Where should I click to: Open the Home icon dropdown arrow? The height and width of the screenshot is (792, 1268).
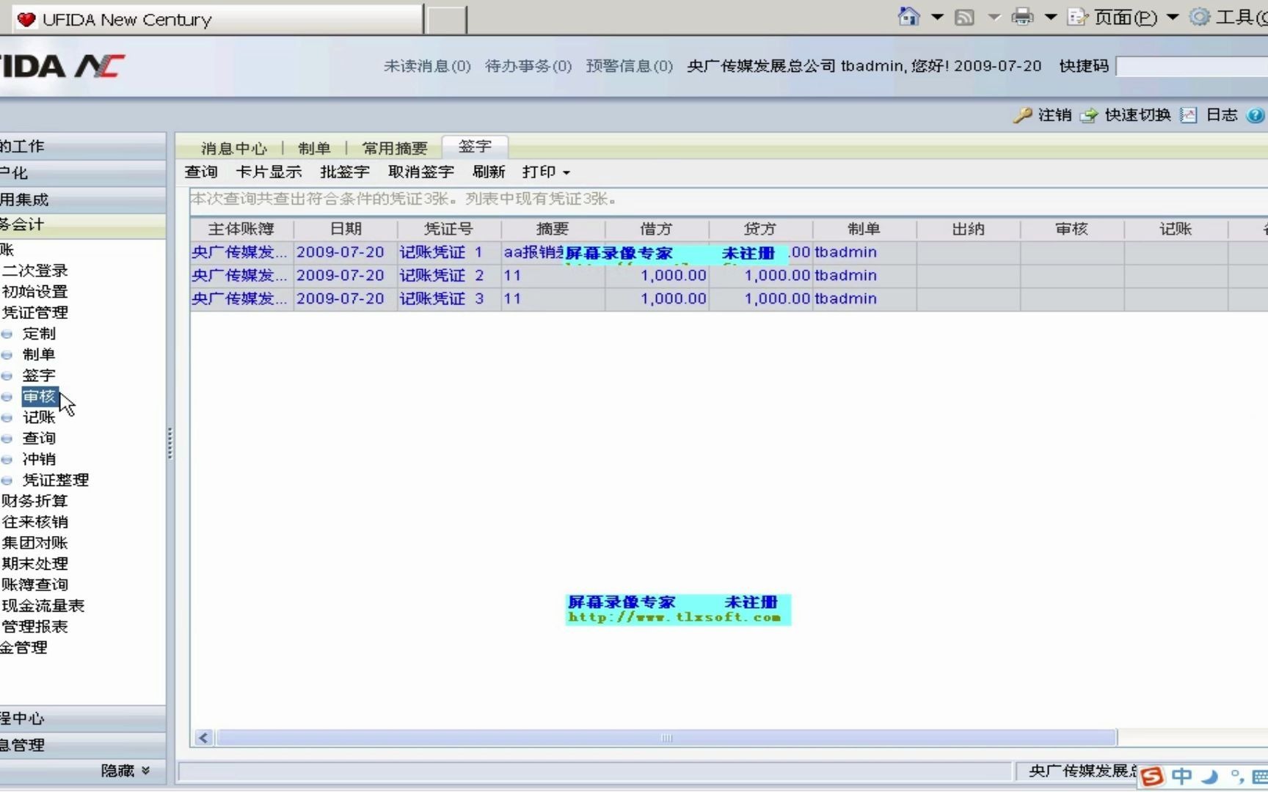tap(937, 17)
